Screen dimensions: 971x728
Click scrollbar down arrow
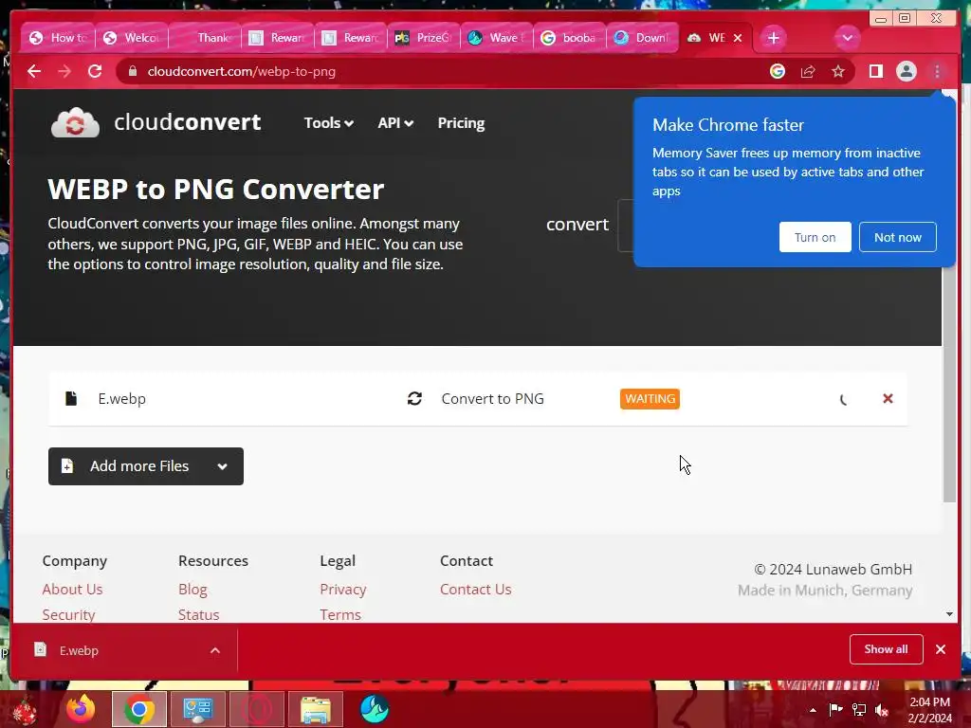click(949, 614)
